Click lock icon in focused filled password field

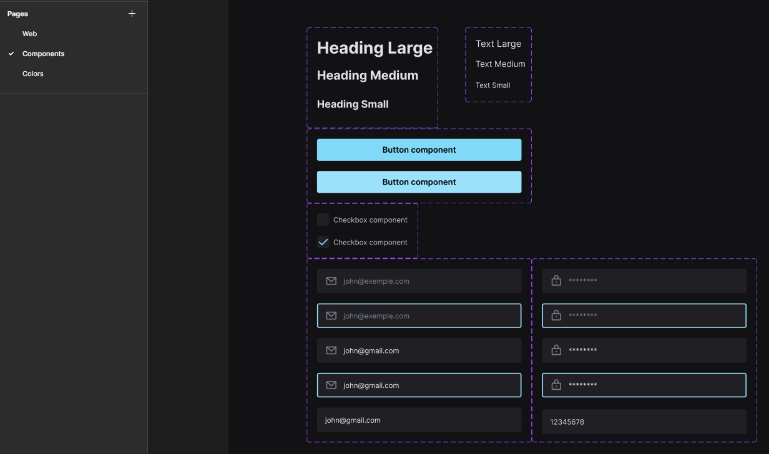coord(556,385)
